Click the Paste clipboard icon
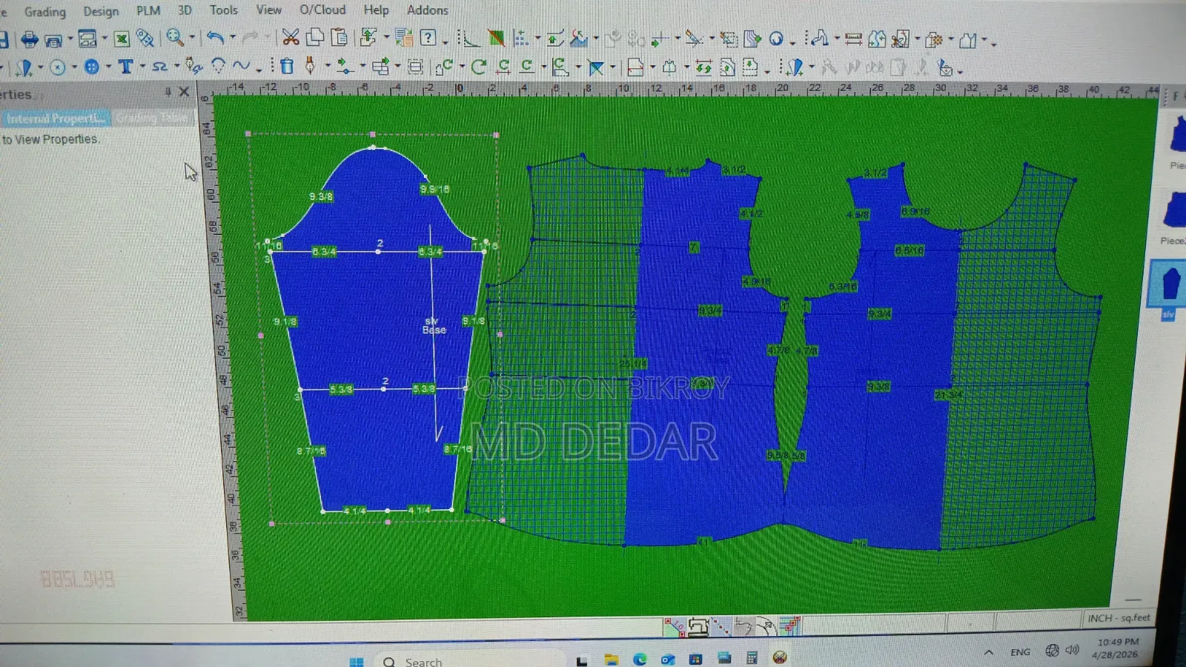The height and width of the screenshot is (667, 1186). pos(339,37)
